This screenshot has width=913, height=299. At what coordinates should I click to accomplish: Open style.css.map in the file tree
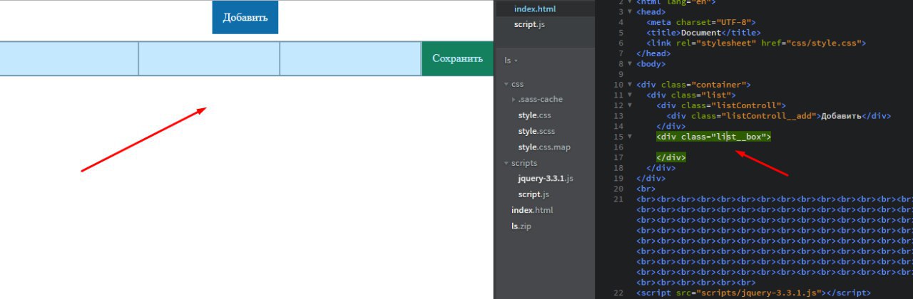point(544,147)
